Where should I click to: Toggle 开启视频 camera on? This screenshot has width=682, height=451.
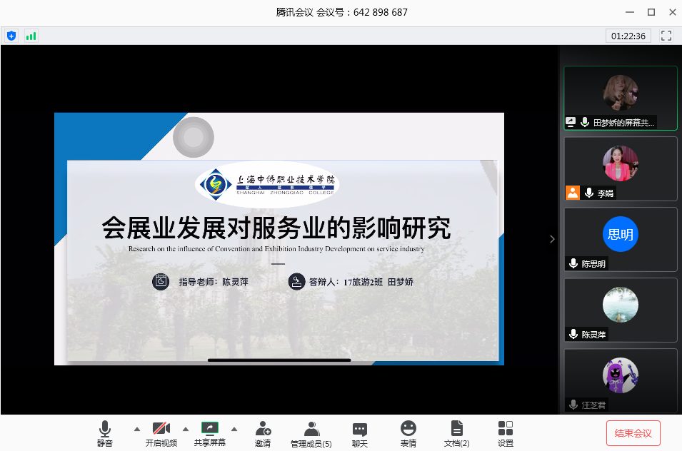161,433
